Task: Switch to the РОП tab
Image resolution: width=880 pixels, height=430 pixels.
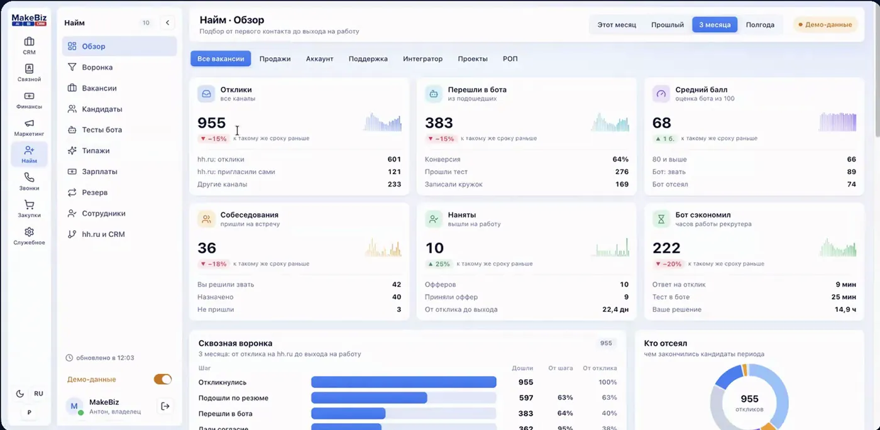Action: (x=510, y=58)
